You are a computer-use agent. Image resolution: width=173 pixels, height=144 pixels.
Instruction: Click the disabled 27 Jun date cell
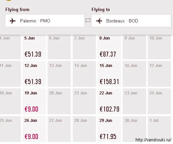tap(59, 129)
